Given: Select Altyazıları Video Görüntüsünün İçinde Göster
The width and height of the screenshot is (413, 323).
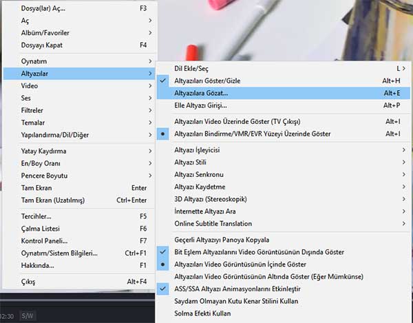Looking at the screenshot, I should coord(284,264).
